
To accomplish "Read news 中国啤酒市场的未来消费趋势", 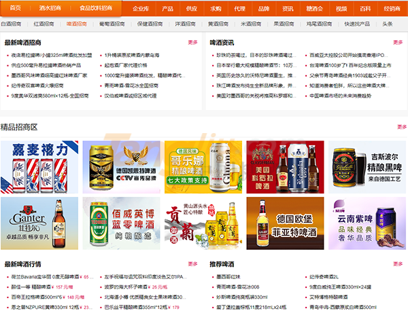I will [x=341, y=96].
